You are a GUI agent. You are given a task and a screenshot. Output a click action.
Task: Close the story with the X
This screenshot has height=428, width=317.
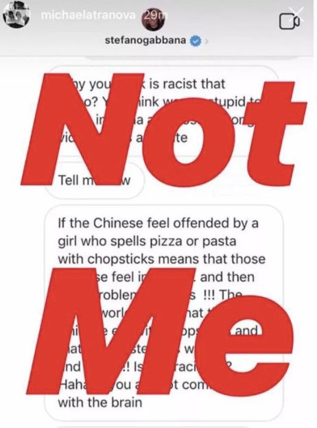click(296, 14)
